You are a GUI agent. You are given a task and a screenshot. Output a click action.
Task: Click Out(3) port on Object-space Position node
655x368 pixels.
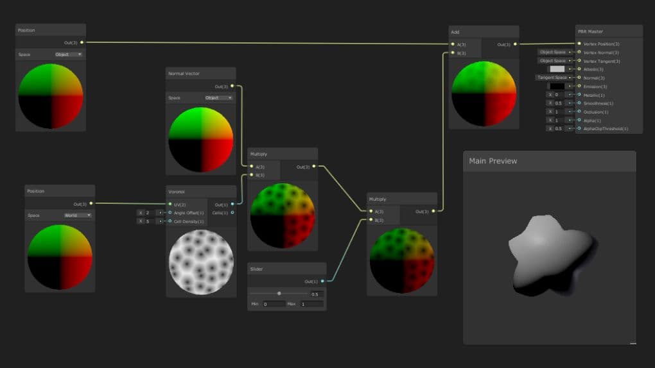click(x=82, y=42)
